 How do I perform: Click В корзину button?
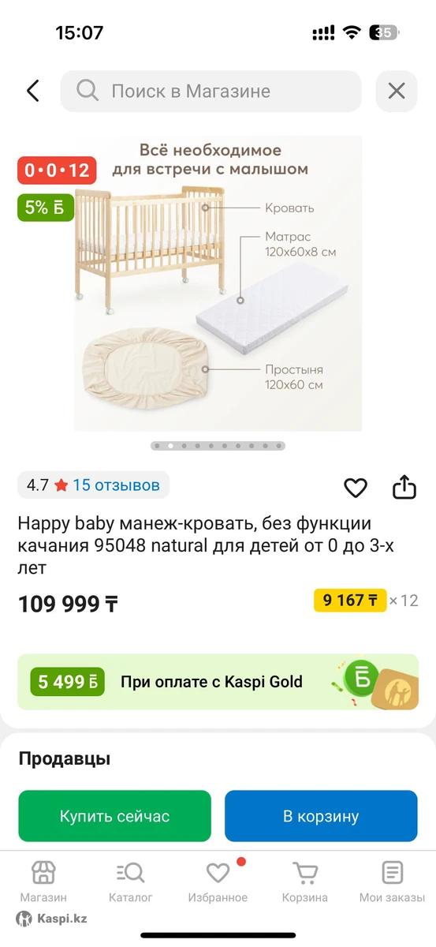click(321, 816)
